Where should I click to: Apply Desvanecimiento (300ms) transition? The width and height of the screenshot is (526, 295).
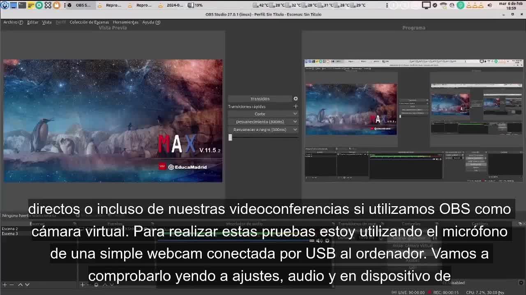click(x=260, y=122)
